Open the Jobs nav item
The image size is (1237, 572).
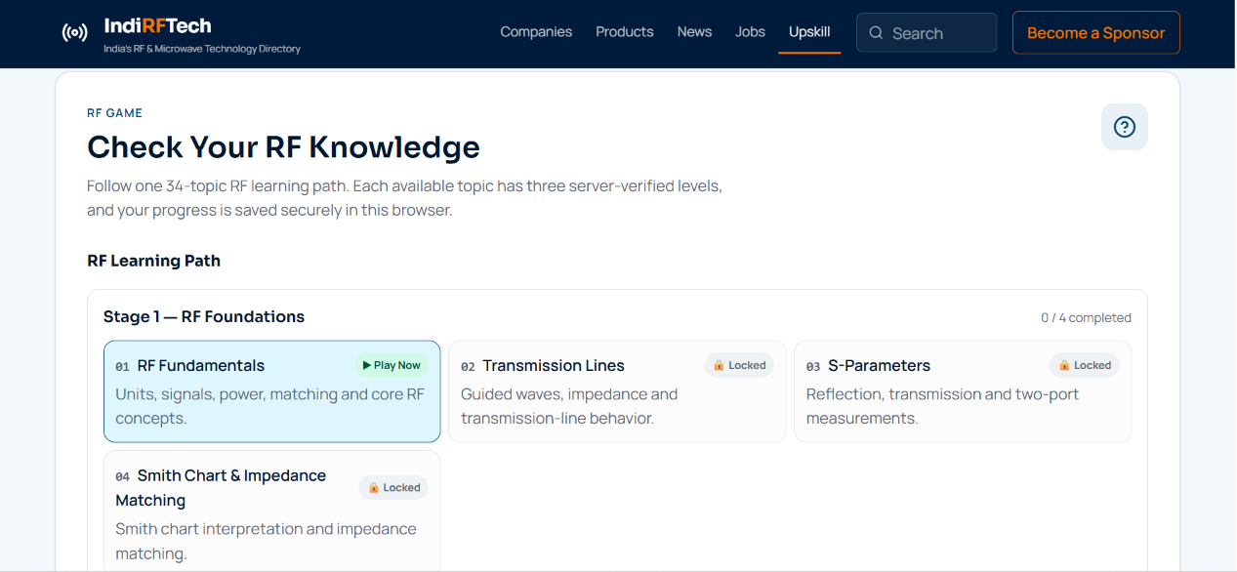click(x=750, y=32)
